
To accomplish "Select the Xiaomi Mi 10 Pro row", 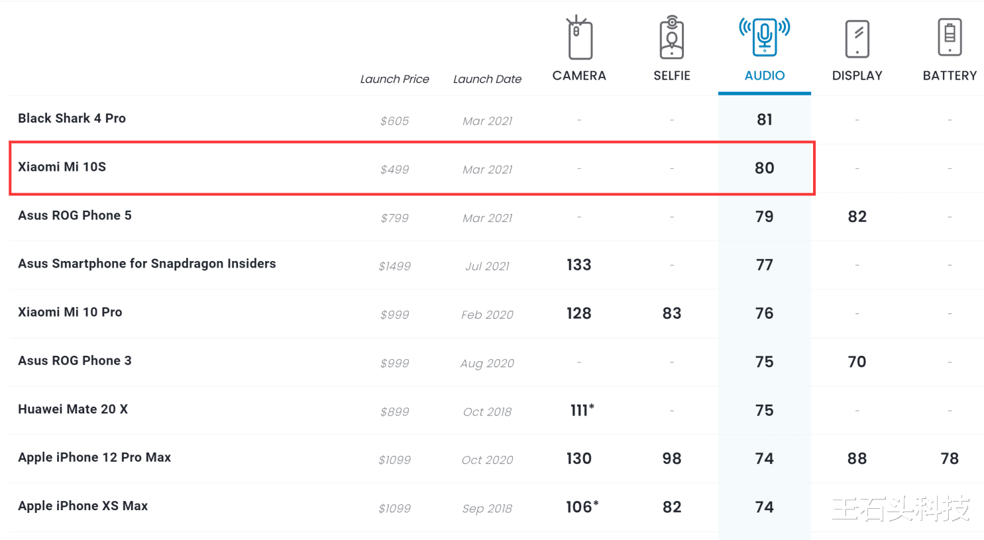I will [70, 312].
